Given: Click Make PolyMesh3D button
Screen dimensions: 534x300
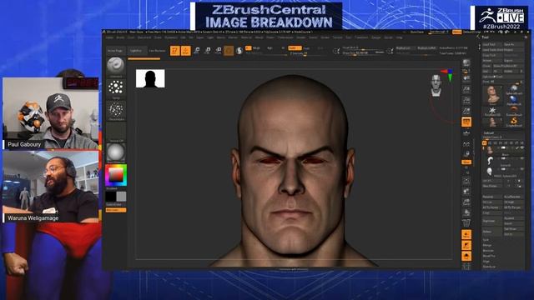Looking at the screenshot, I should pyautogui.click(x=509, y=66).
